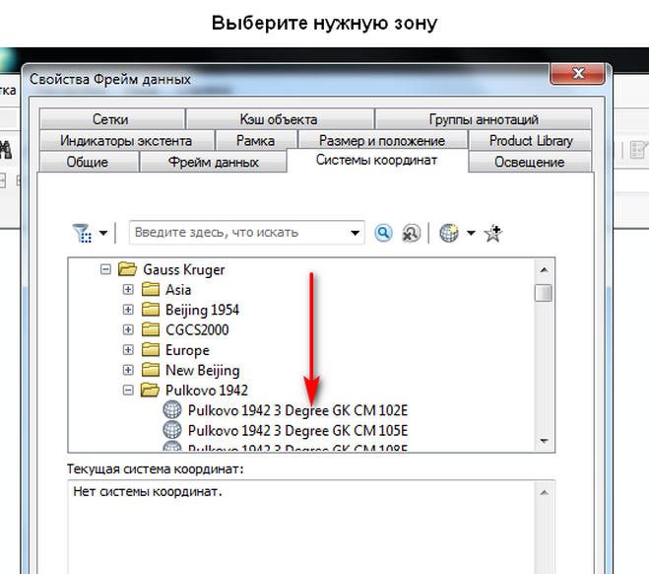
Task: Switch to the Кэш объекта tab
Action: 281,119
